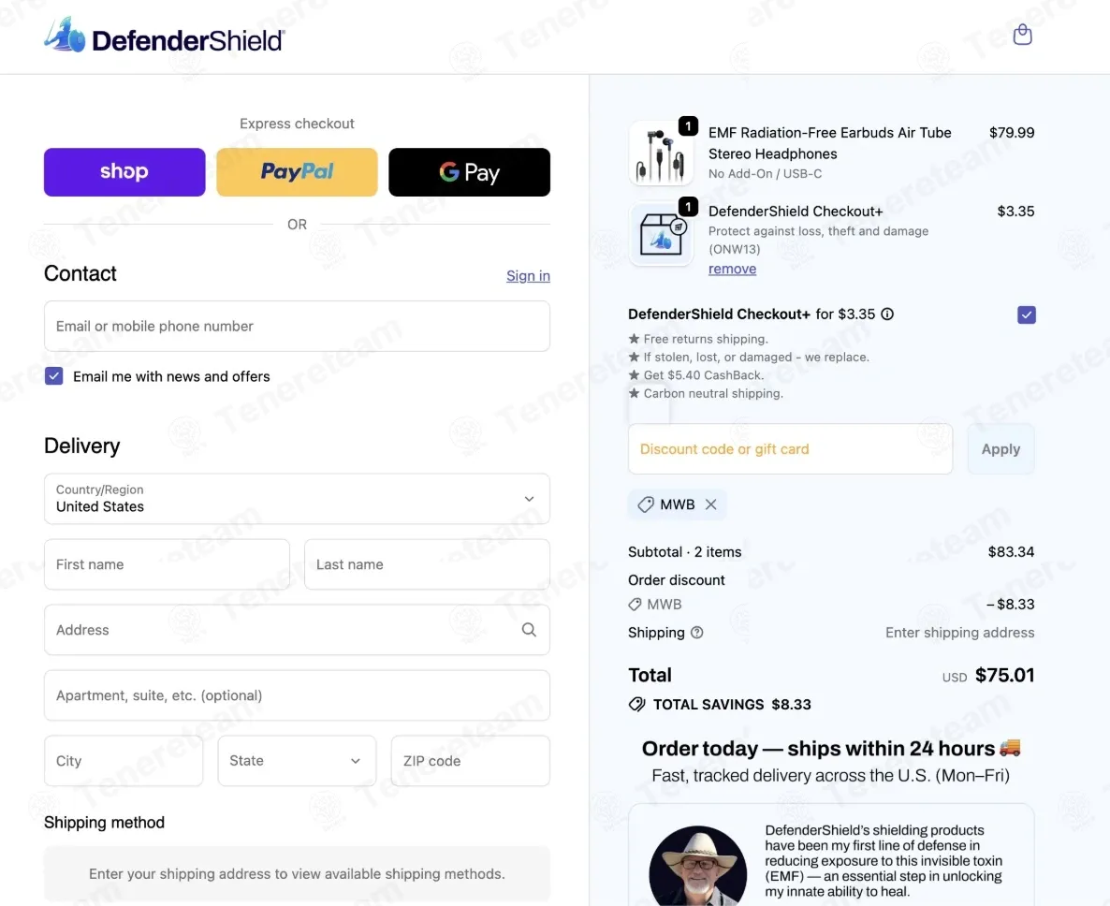The height and width of the screenshot is (906, 1110).
Task: Expand the State dropdown
Action: 297,761
